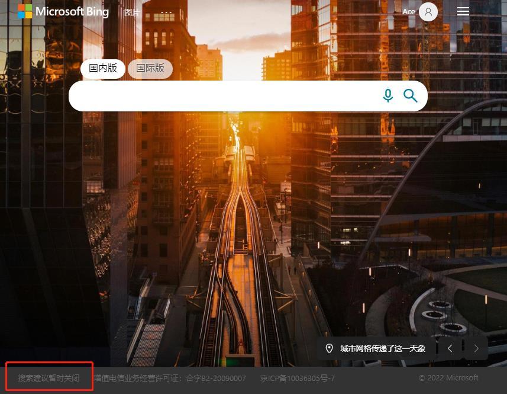
Task: Open 城市网格传递了这一天象 image caption
Action: point(383,348)
